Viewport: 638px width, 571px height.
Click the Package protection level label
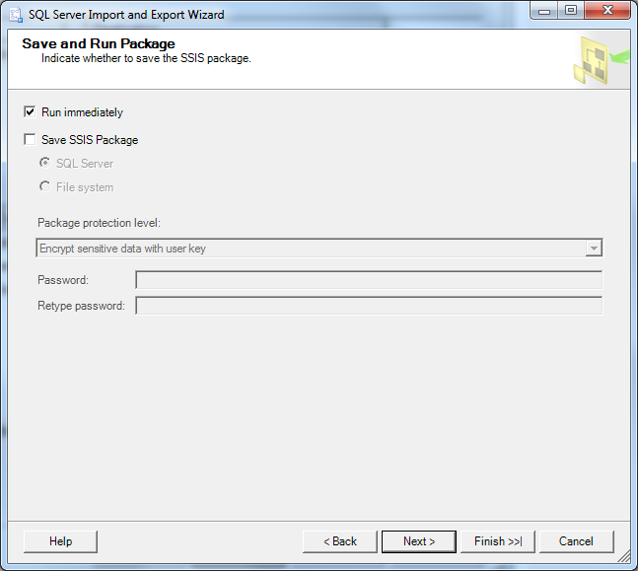click(99, 223)
